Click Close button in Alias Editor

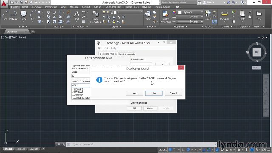(150, 108)
